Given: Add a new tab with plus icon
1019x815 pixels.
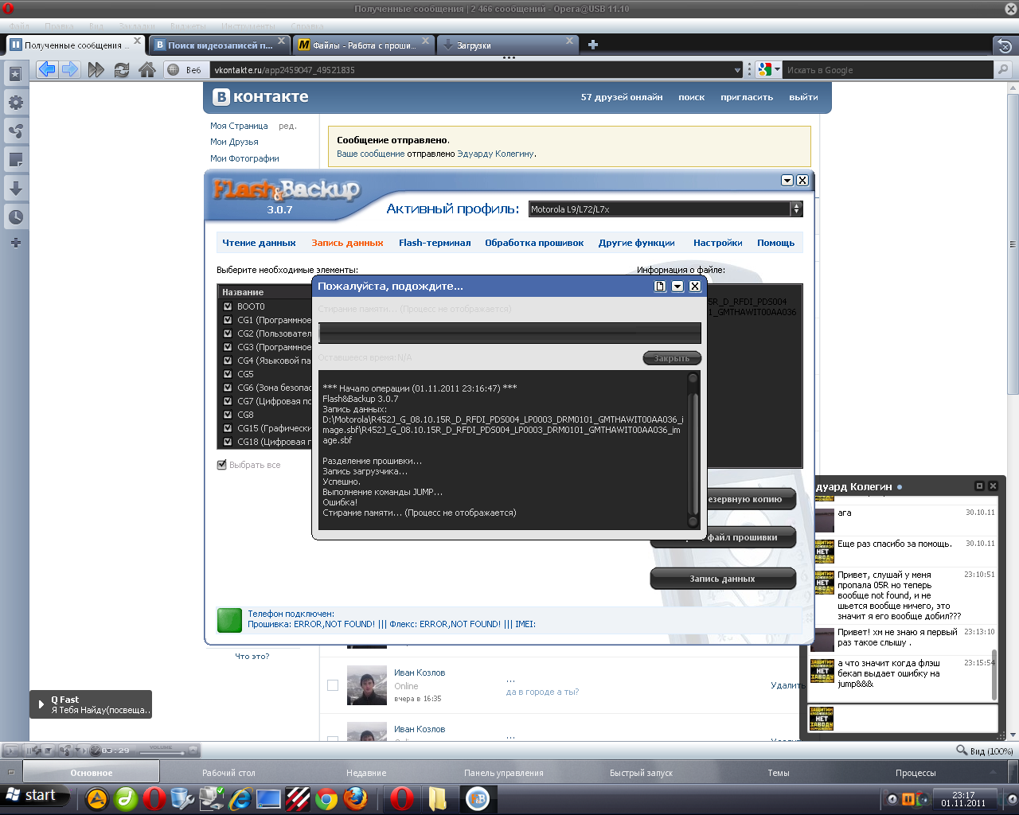Looking at the screenshot, I should click(x=593, y=45).
